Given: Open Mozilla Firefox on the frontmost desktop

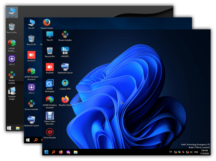Looking at the screenshot, I should tap(65, 100).
